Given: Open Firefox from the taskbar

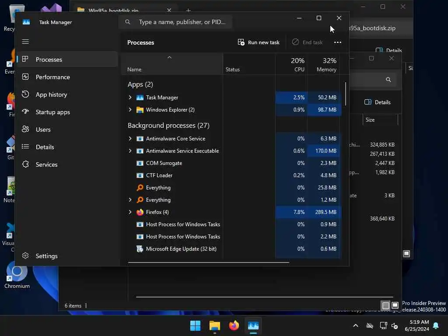Looking at the screenshot, I should 234,325.
